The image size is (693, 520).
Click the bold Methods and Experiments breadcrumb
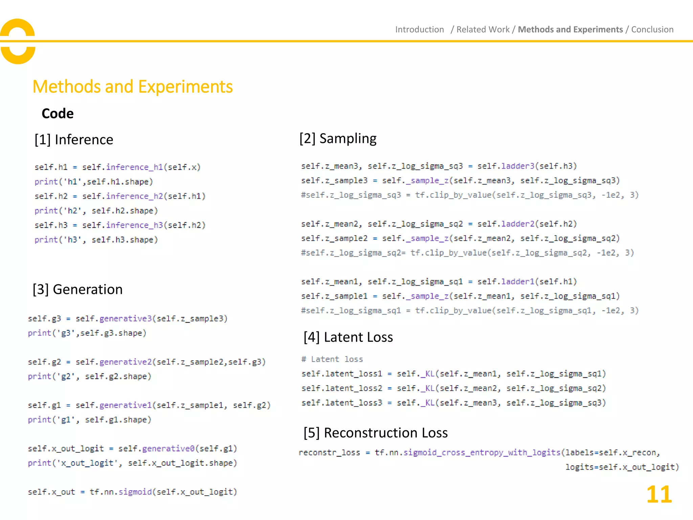click(x=570, y=29)
